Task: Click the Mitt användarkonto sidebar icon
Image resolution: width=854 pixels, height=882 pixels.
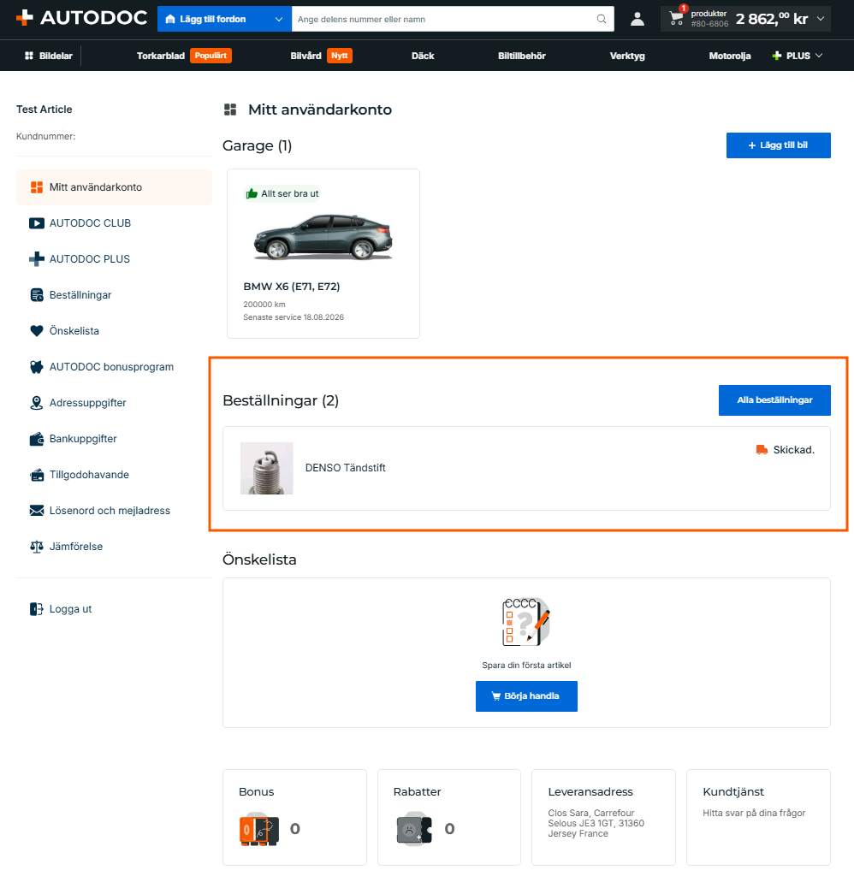Action: [37, 187]
